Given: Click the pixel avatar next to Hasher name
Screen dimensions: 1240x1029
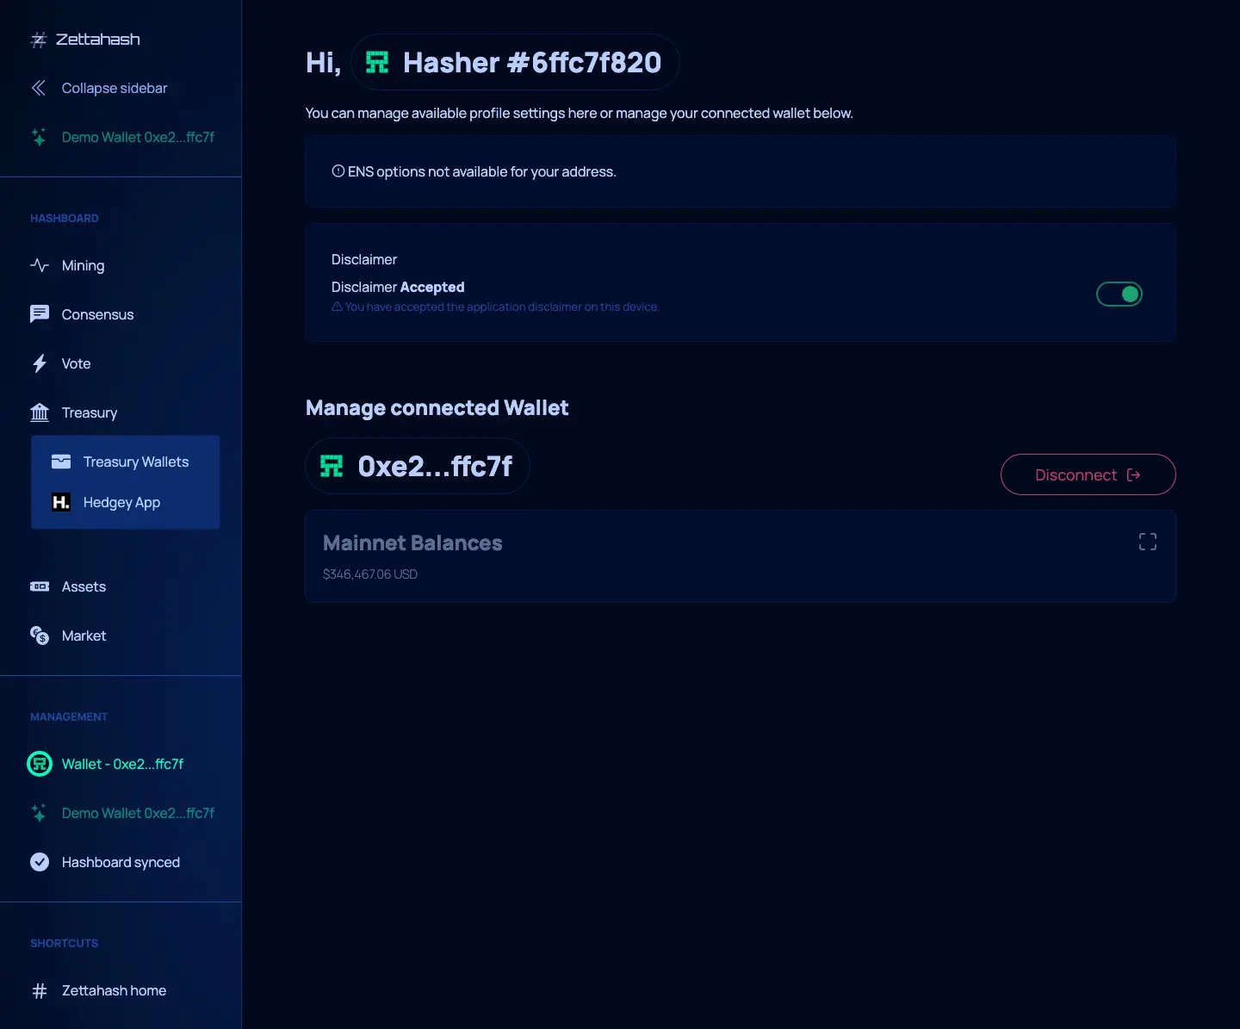Looking at the screenshot, I should point(377,62).
